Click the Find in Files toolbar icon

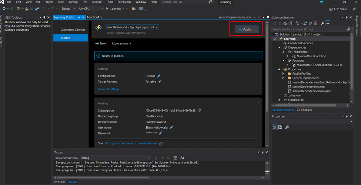[134, 9]
